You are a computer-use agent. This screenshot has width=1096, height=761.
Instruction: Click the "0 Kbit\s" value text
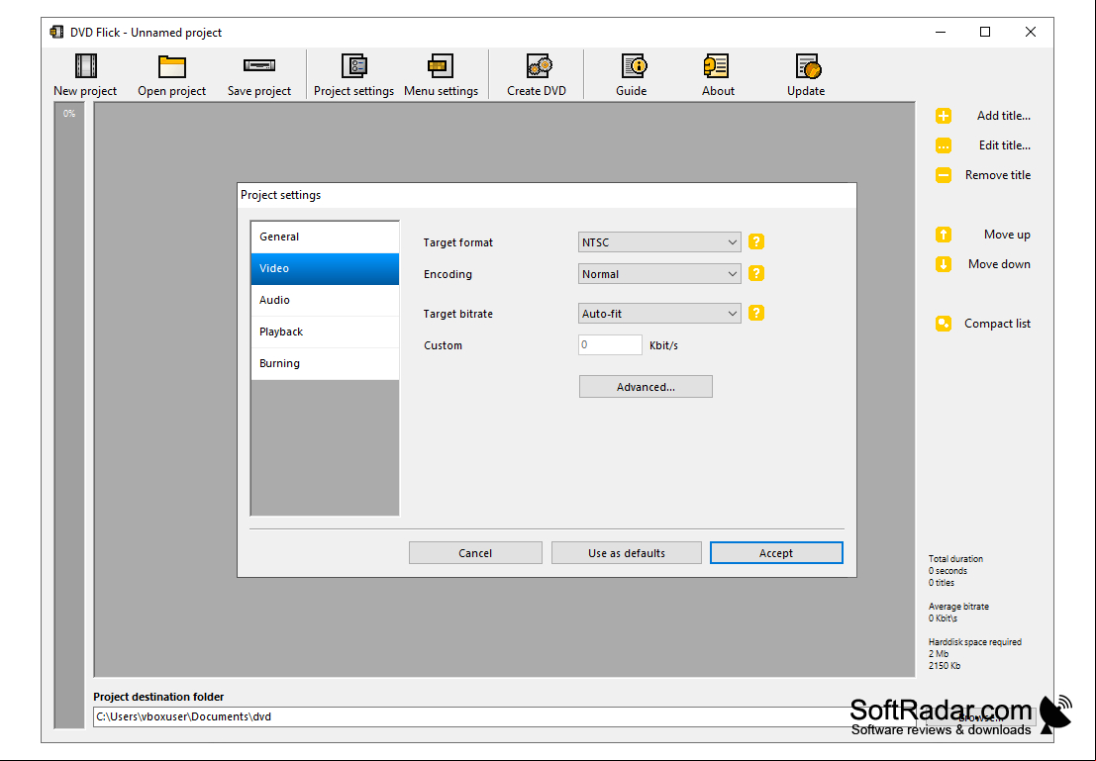[943, 618]
